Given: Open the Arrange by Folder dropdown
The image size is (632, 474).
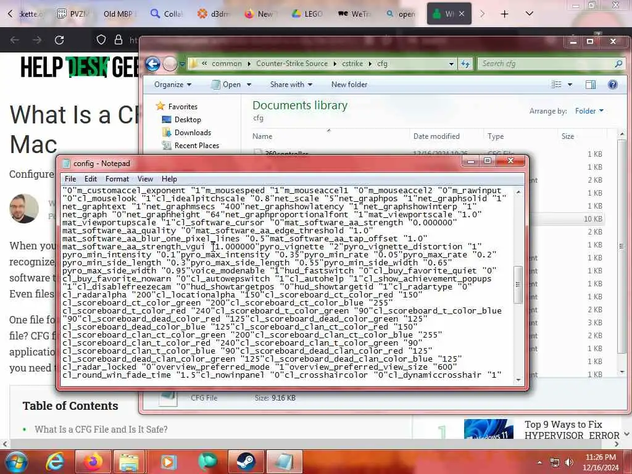Looking at the screenshot, I should pos(589,111).
